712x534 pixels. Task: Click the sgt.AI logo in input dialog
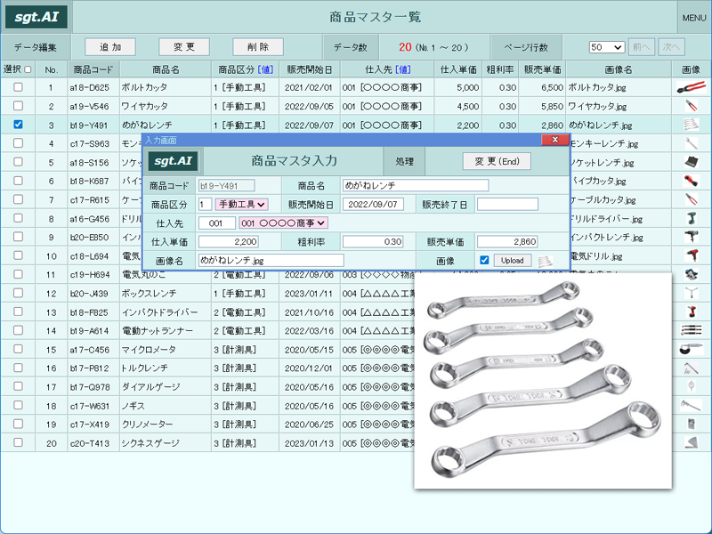coord(173,161)
